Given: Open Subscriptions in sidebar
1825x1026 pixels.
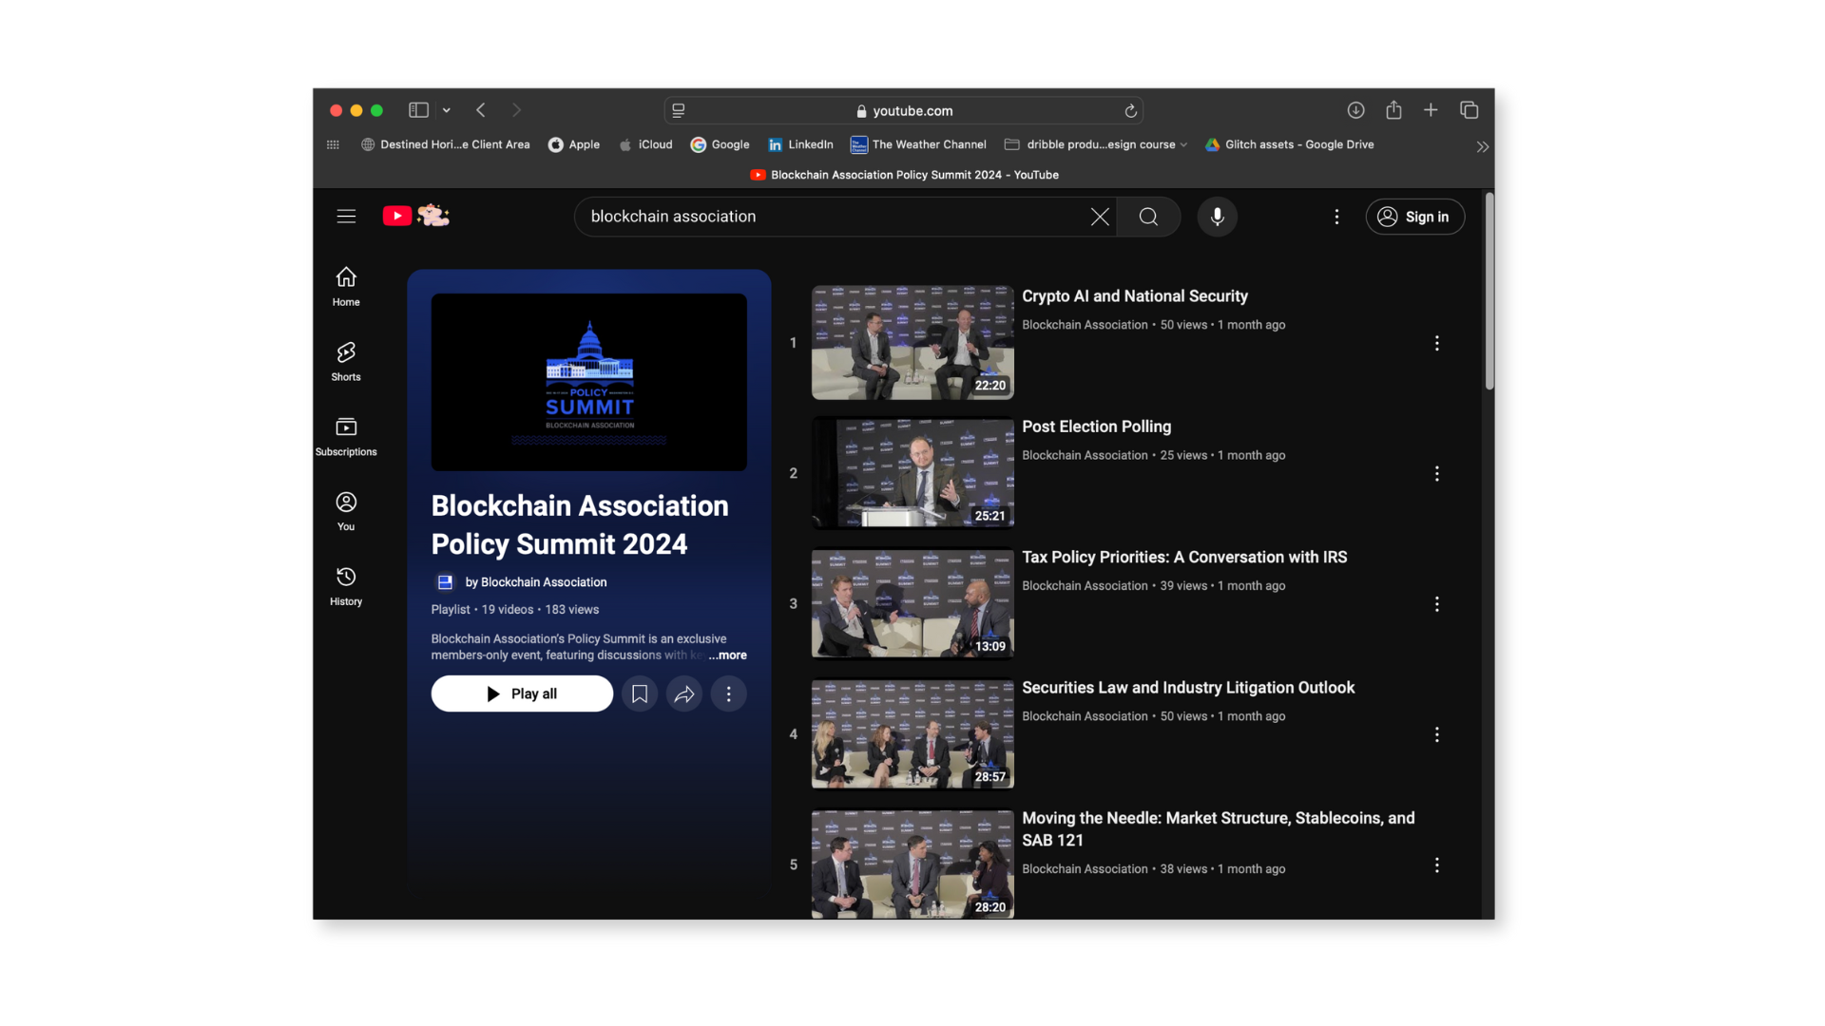Looking at the screenshot, I should (346, 436).
